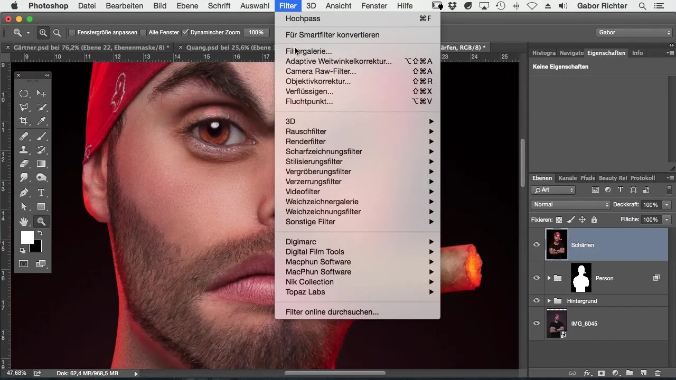Select the Polygonal Lasso tool
The image size is (676, 380).
pyautogui.click(x=24, y=107)
